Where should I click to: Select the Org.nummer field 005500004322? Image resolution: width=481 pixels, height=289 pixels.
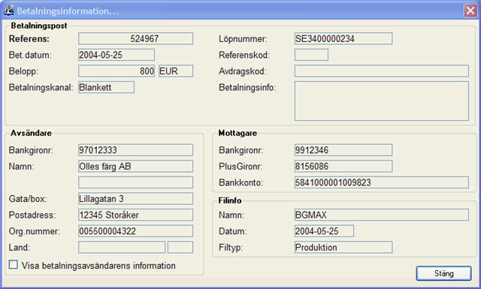pyautogui.click(x=135, y=231)
